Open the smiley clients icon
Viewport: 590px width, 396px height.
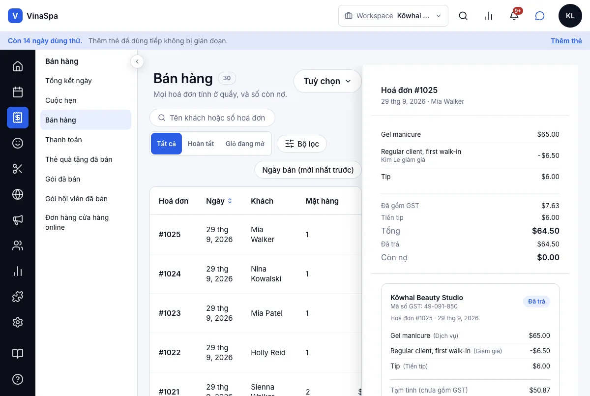pyautogui.click(x=18, y=143)
